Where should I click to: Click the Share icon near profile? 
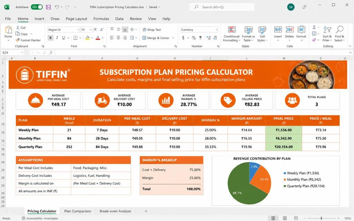click(x=304, y=7)
